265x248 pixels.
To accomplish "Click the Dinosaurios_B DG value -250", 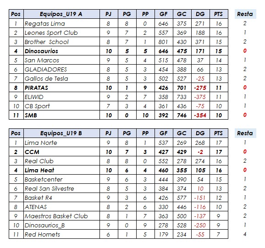I will (x=200, y=225).
